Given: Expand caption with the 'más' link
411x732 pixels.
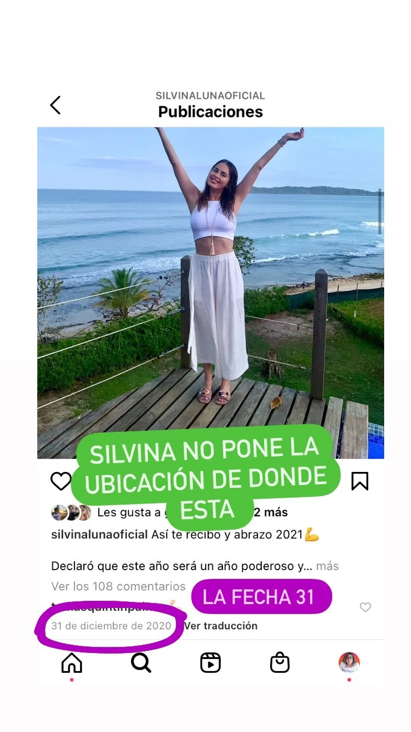Looking at the screenshot, I should tap(328, 566).
